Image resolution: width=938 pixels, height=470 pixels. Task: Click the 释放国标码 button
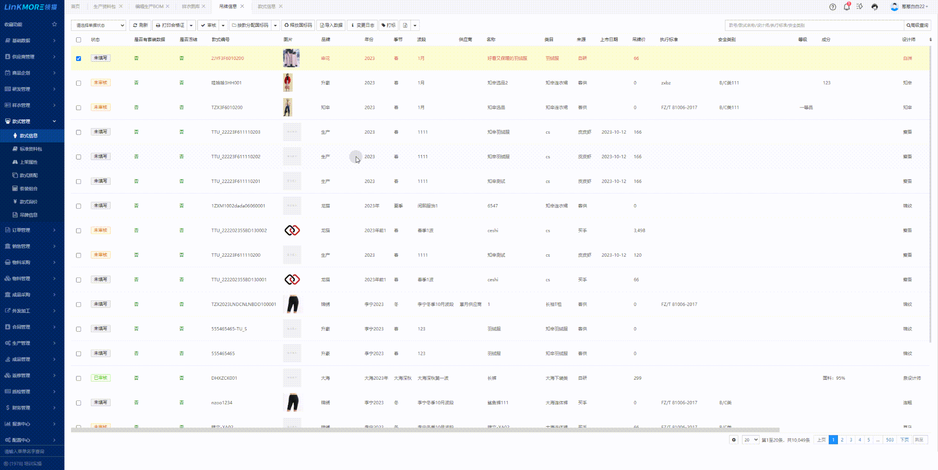(x=298, y=25)
